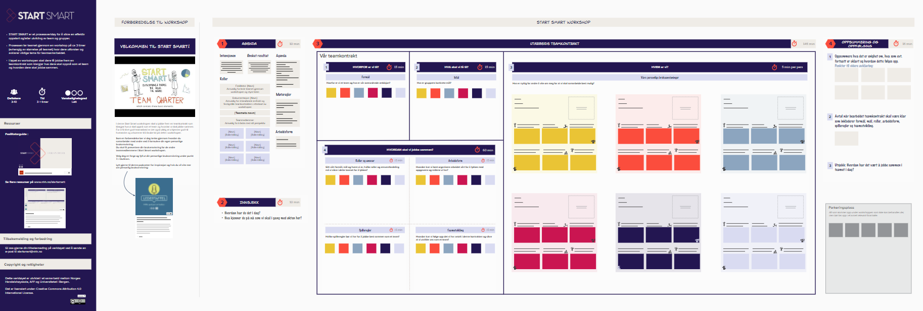The image size is (923, 311).
Task: Click the Creative Commons license badge
Action: coord(78,301)
